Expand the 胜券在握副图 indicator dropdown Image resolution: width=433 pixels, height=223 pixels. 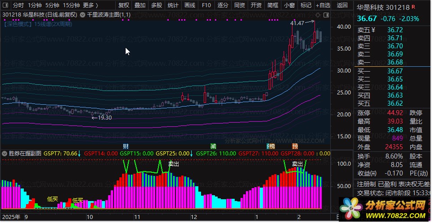pos(4,154)
